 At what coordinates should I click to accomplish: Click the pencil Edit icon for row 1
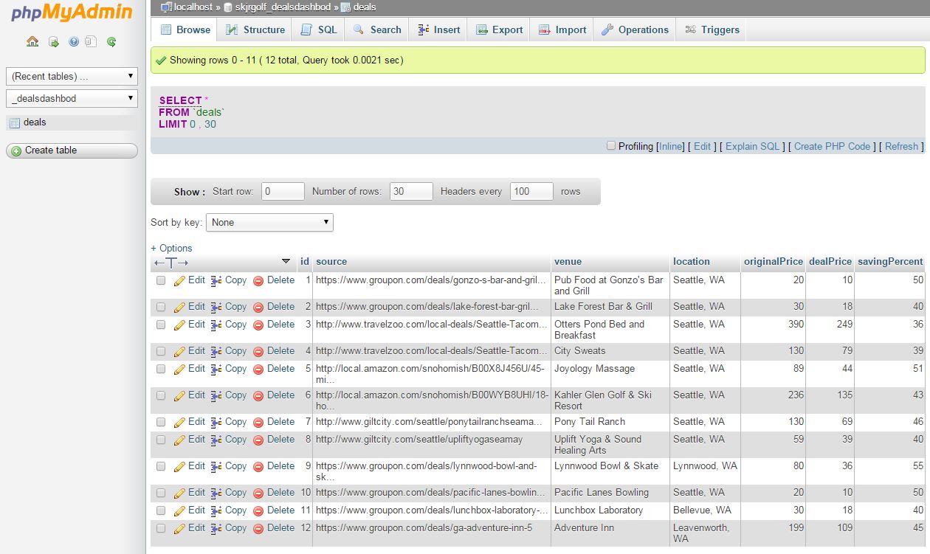179,281
